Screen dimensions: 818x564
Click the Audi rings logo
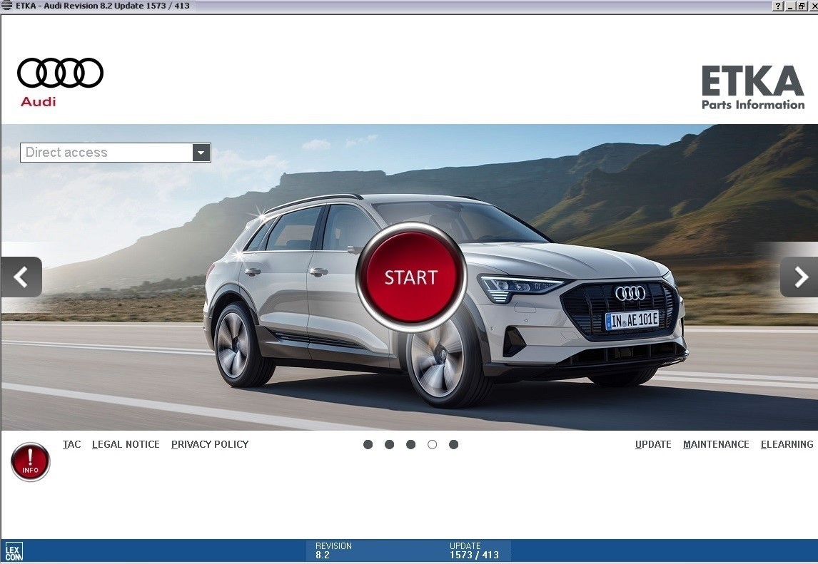coord(61,73)
